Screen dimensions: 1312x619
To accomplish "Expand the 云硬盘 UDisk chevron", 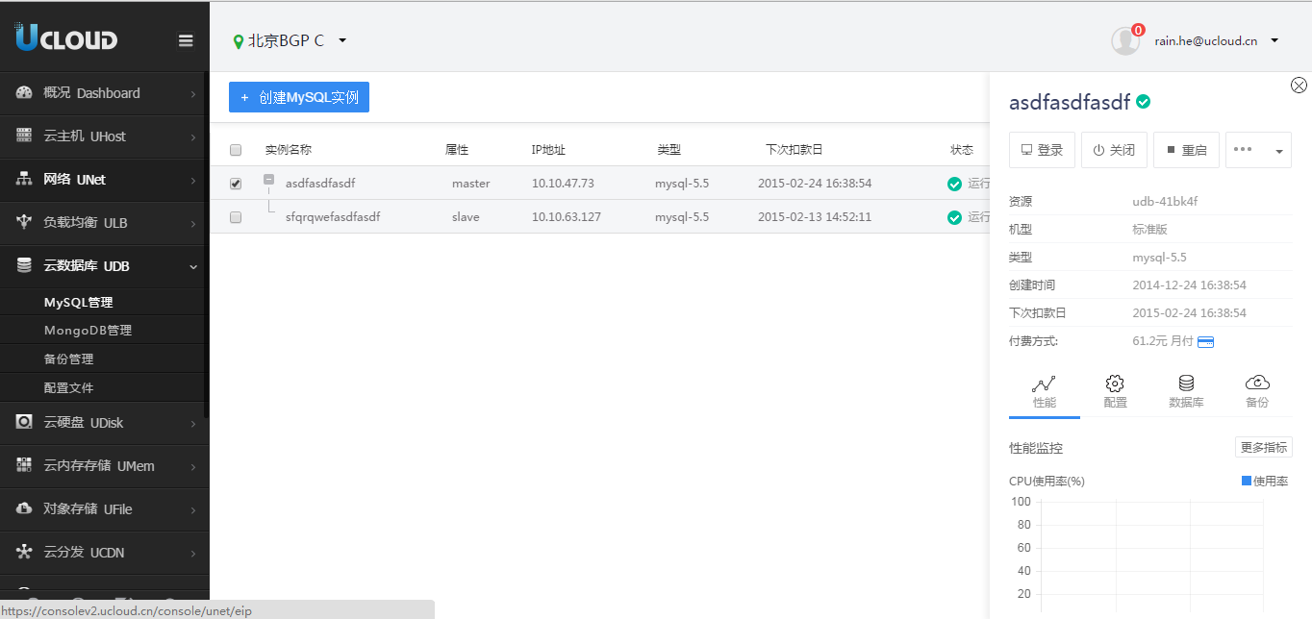I will click(193, 423).
